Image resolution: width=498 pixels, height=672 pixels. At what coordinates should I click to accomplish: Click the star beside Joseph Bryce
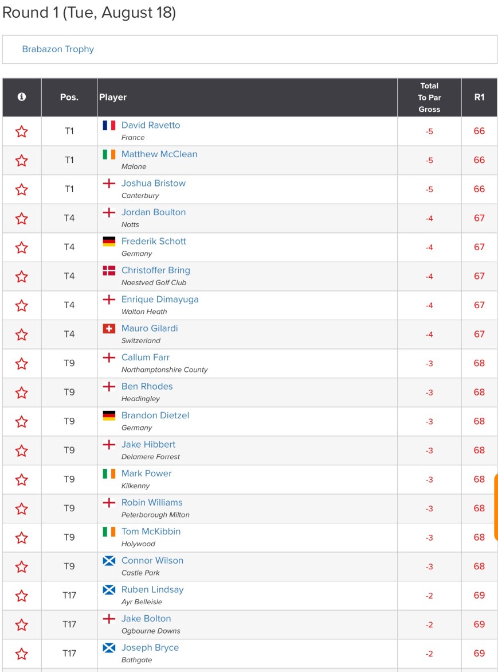click(22, 654)
